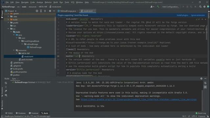Screen dimensions: 210x118
Task: Open the Analyze menu
Action: point(40,2)
